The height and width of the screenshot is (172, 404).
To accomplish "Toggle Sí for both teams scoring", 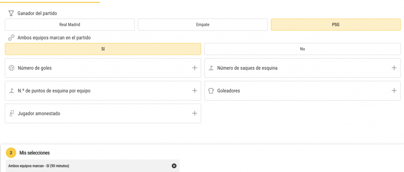I will point(103,49).
